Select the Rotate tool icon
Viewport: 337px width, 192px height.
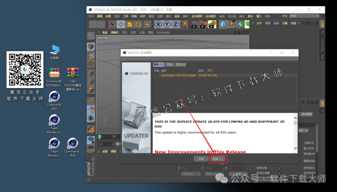[x=138, y=24]
